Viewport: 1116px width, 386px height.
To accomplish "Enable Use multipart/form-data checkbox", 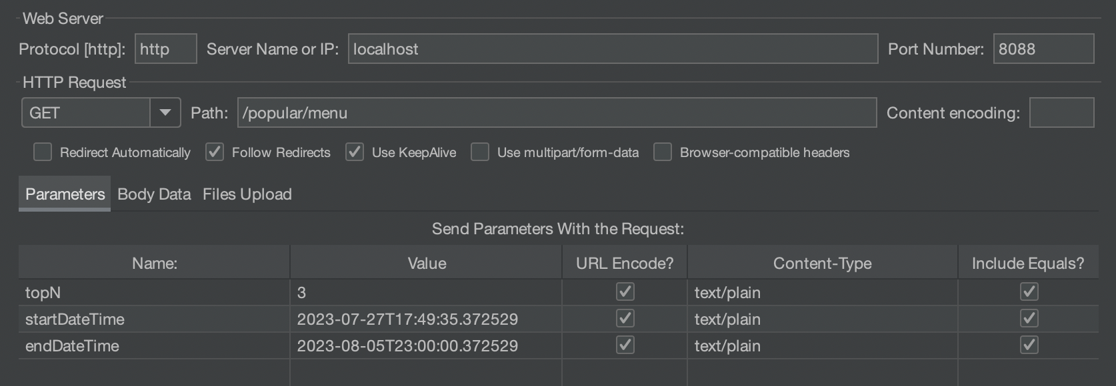I will tap(480, 152).
